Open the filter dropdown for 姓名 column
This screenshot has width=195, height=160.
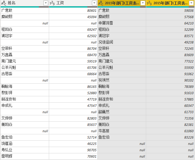[x=45, y=3]
